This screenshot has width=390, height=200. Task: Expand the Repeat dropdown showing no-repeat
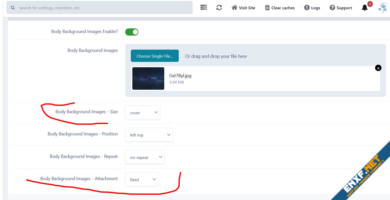pyautogui.click(x=145, y=157)
